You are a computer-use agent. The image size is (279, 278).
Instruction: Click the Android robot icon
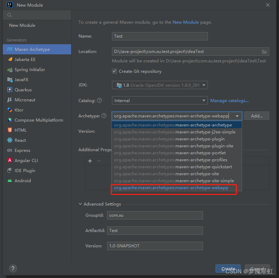(10, 180)
